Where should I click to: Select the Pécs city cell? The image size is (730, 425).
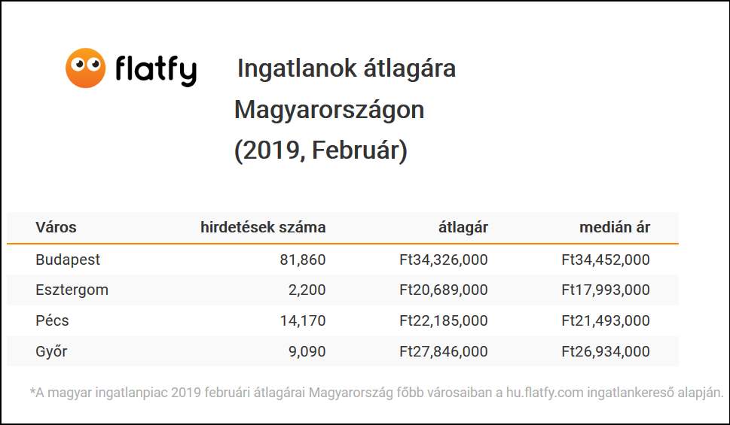click(52, 320)
